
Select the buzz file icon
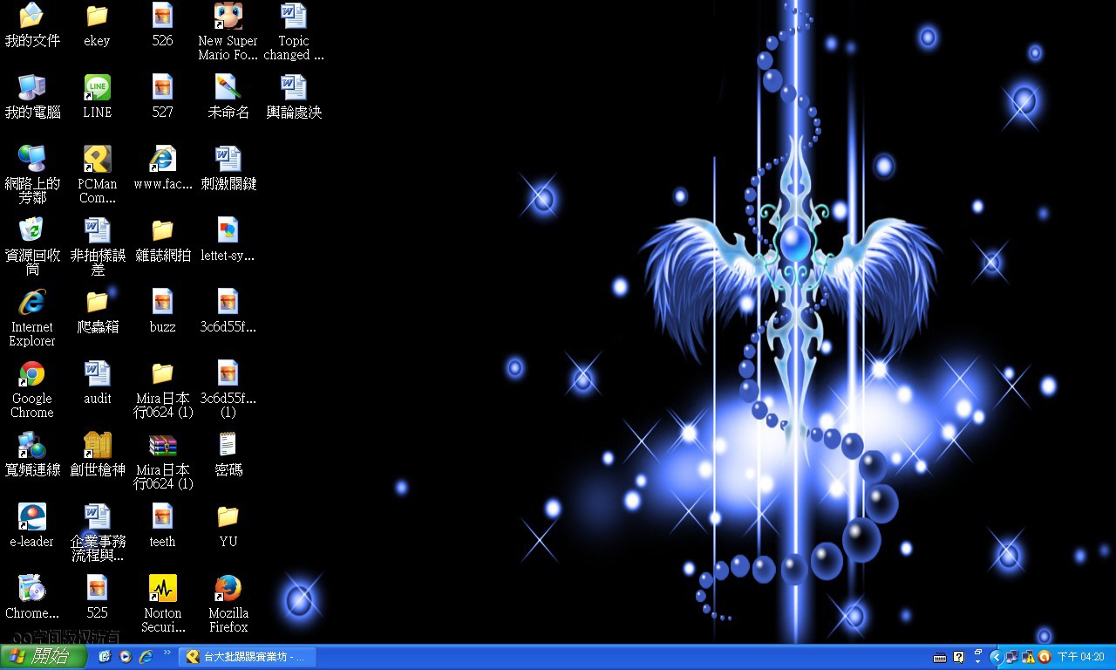tap(163, 302)
